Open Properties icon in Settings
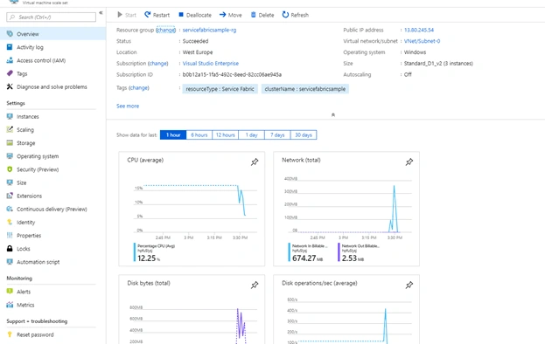The width and height of the screenshot is (545, 344). pos(10,235)
